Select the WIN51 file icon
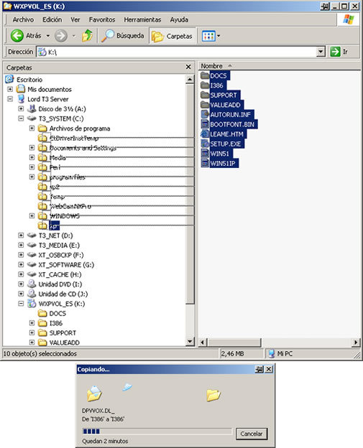The width and height of the screenshot is (363, 448). tap(205, 153)
